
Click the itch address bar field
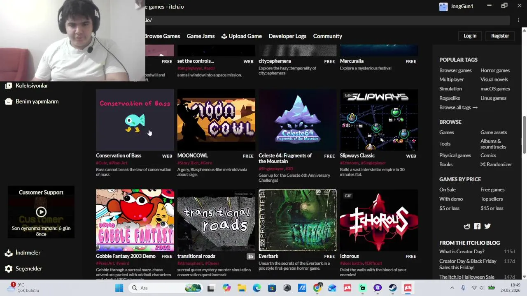(x=327, y=20)
